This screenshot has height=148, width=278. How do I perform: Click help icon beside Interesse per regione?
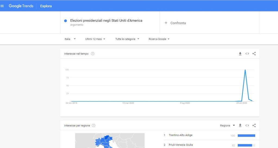coord(94,126)
